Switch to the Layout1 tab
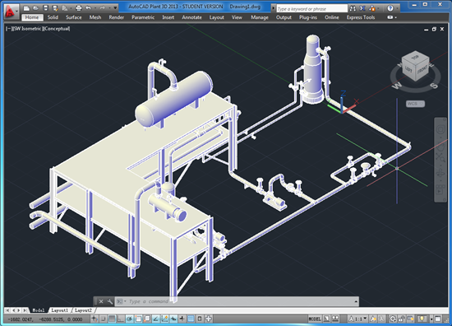The width and height of the screenshot is (452, 326). (x=59, y=310)
